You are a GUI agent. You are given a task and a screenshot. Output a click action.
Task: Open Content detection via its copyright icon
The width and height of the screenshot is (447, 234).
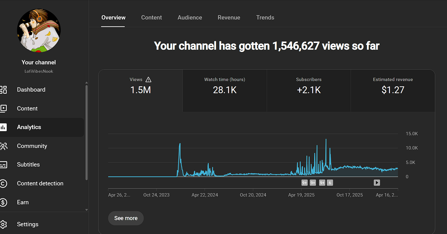click(x=3, y=184)
